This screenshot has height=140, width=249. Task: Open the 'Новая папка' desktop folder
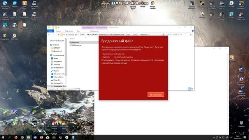(5, 37)
